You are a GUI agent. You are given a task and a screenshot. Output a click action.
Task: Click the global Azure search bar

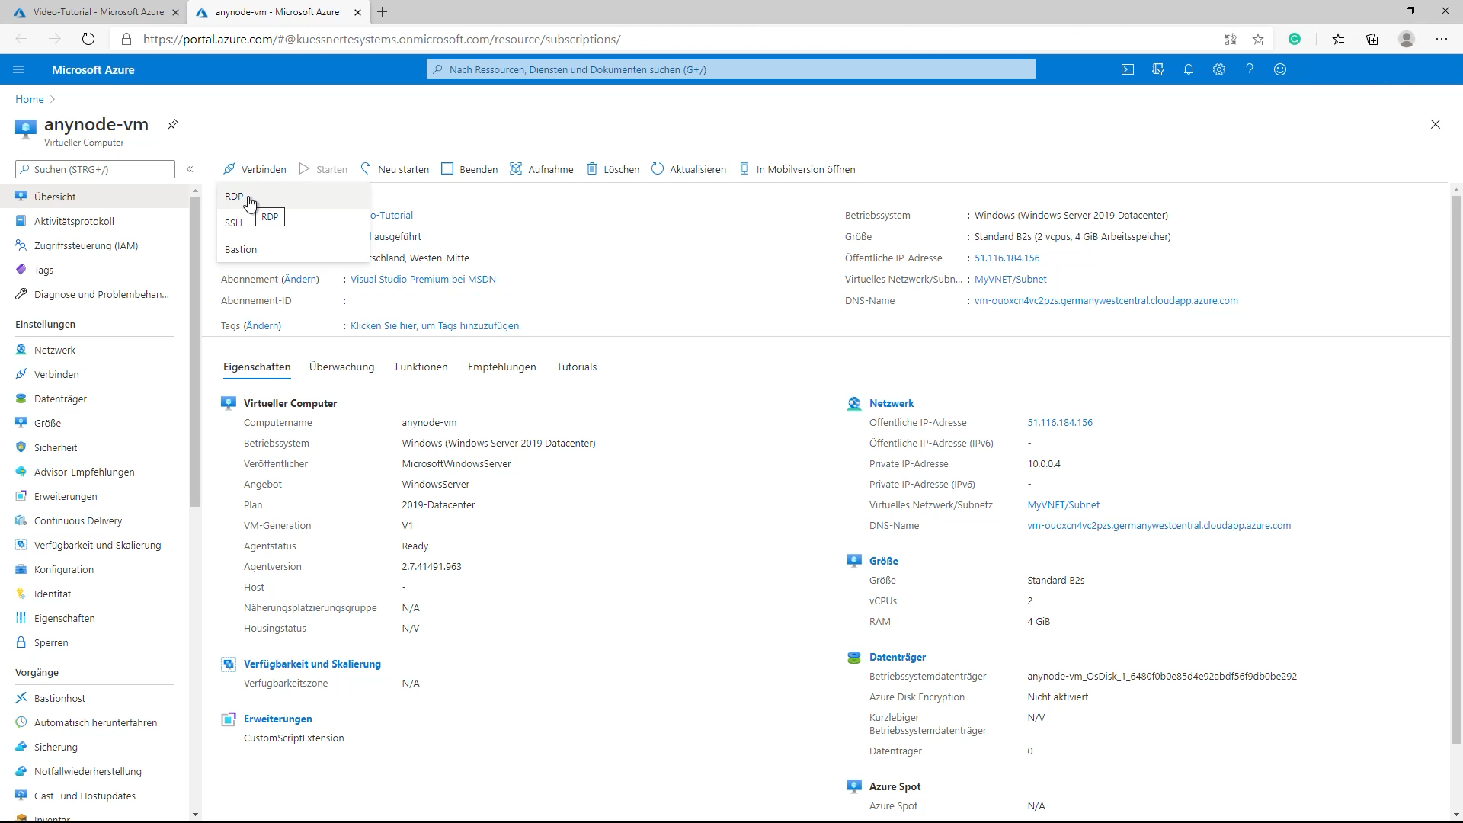click(x=731, y=69)
